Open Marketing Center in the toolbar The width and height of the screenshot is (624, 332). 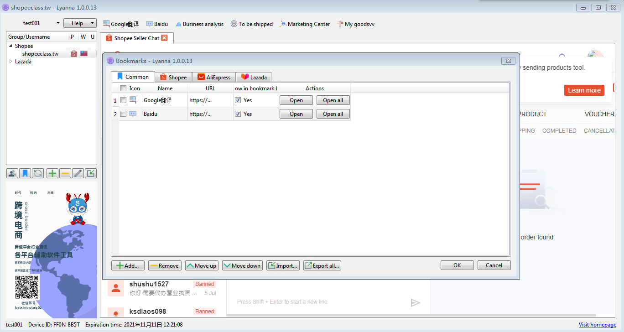click(x=305, y=24)
